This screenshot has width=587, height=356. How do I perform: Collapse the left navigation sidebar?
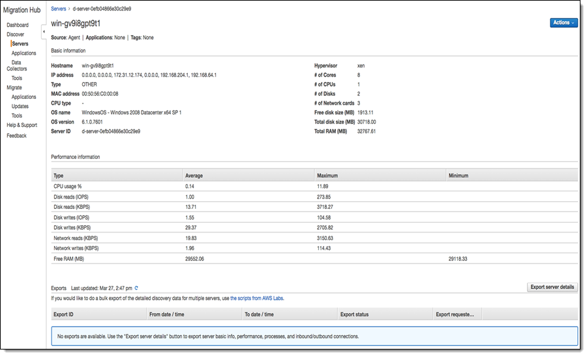43,31
